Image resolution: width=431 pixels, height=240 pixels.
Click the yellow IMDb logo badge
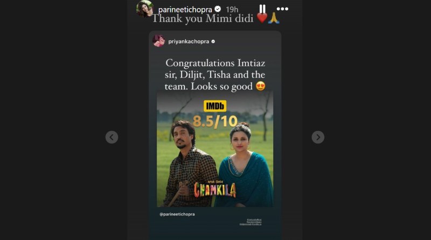coord(215,106)
